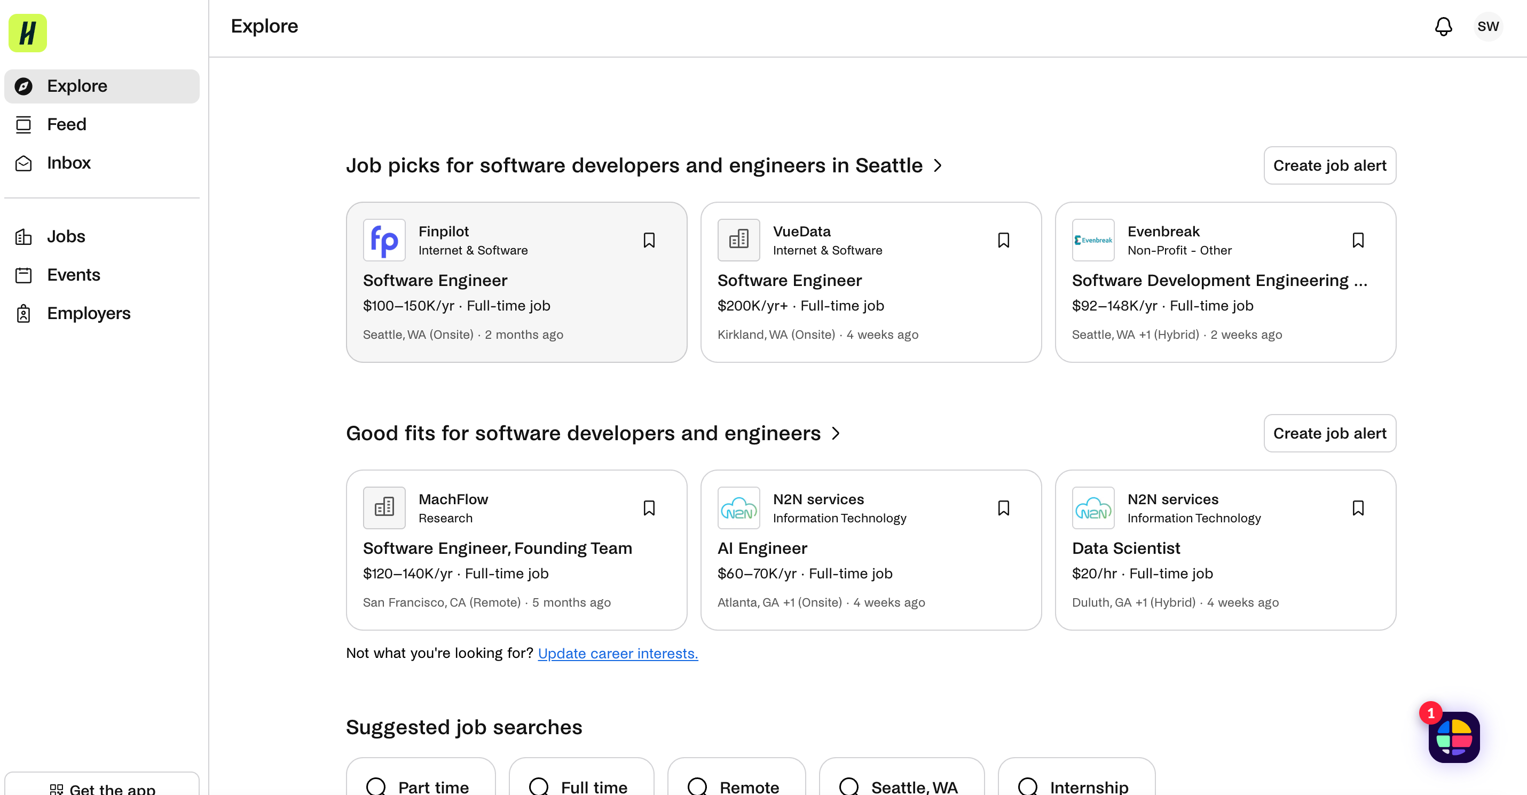
Task: Click the N2N logo on AI Engineer card
Action: [x=738, y=508]
